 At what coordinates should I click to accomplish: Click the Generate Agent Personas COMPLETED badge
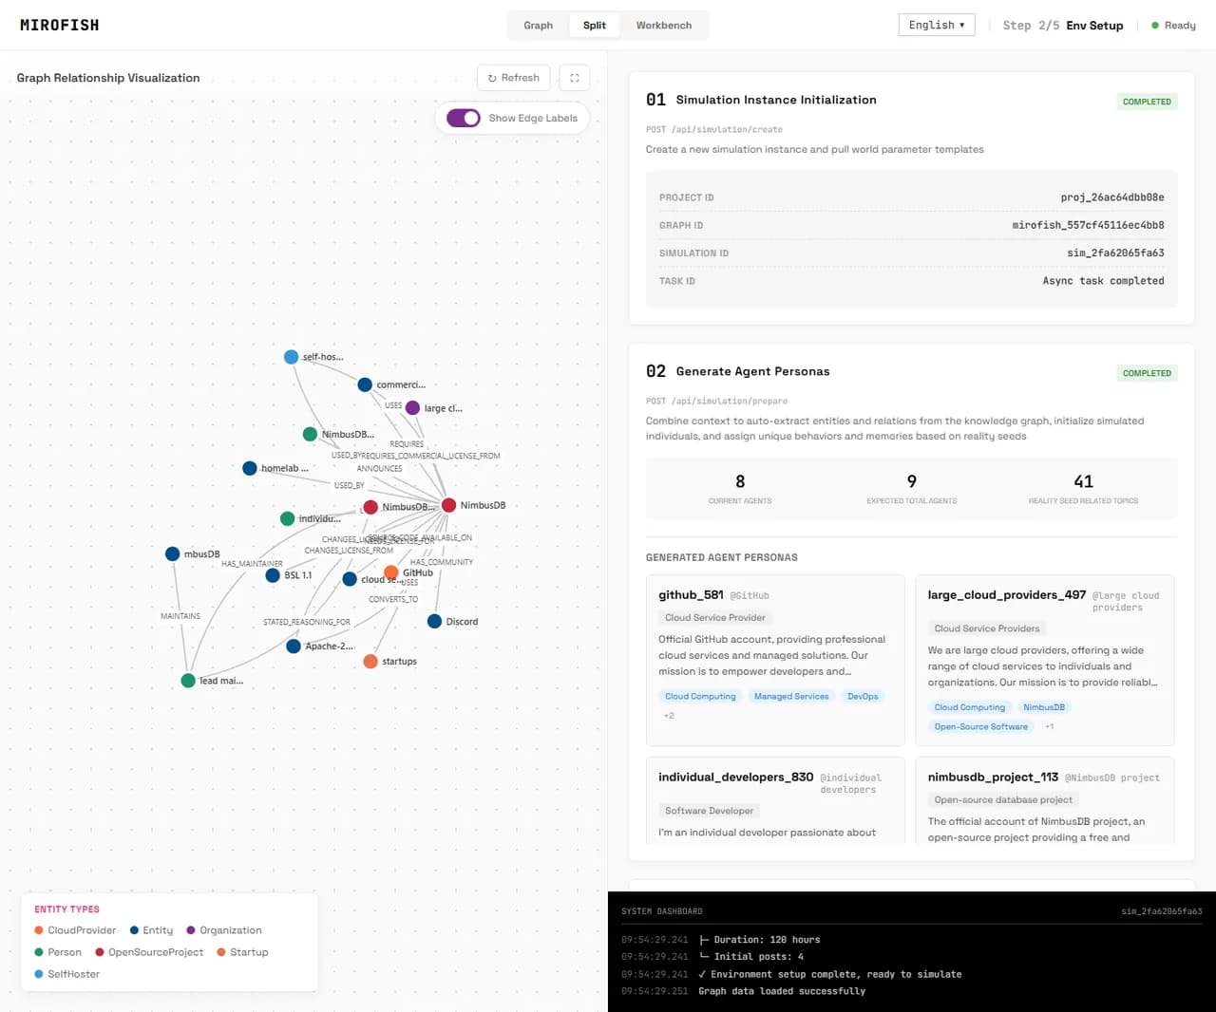[x=1147, y=373]
